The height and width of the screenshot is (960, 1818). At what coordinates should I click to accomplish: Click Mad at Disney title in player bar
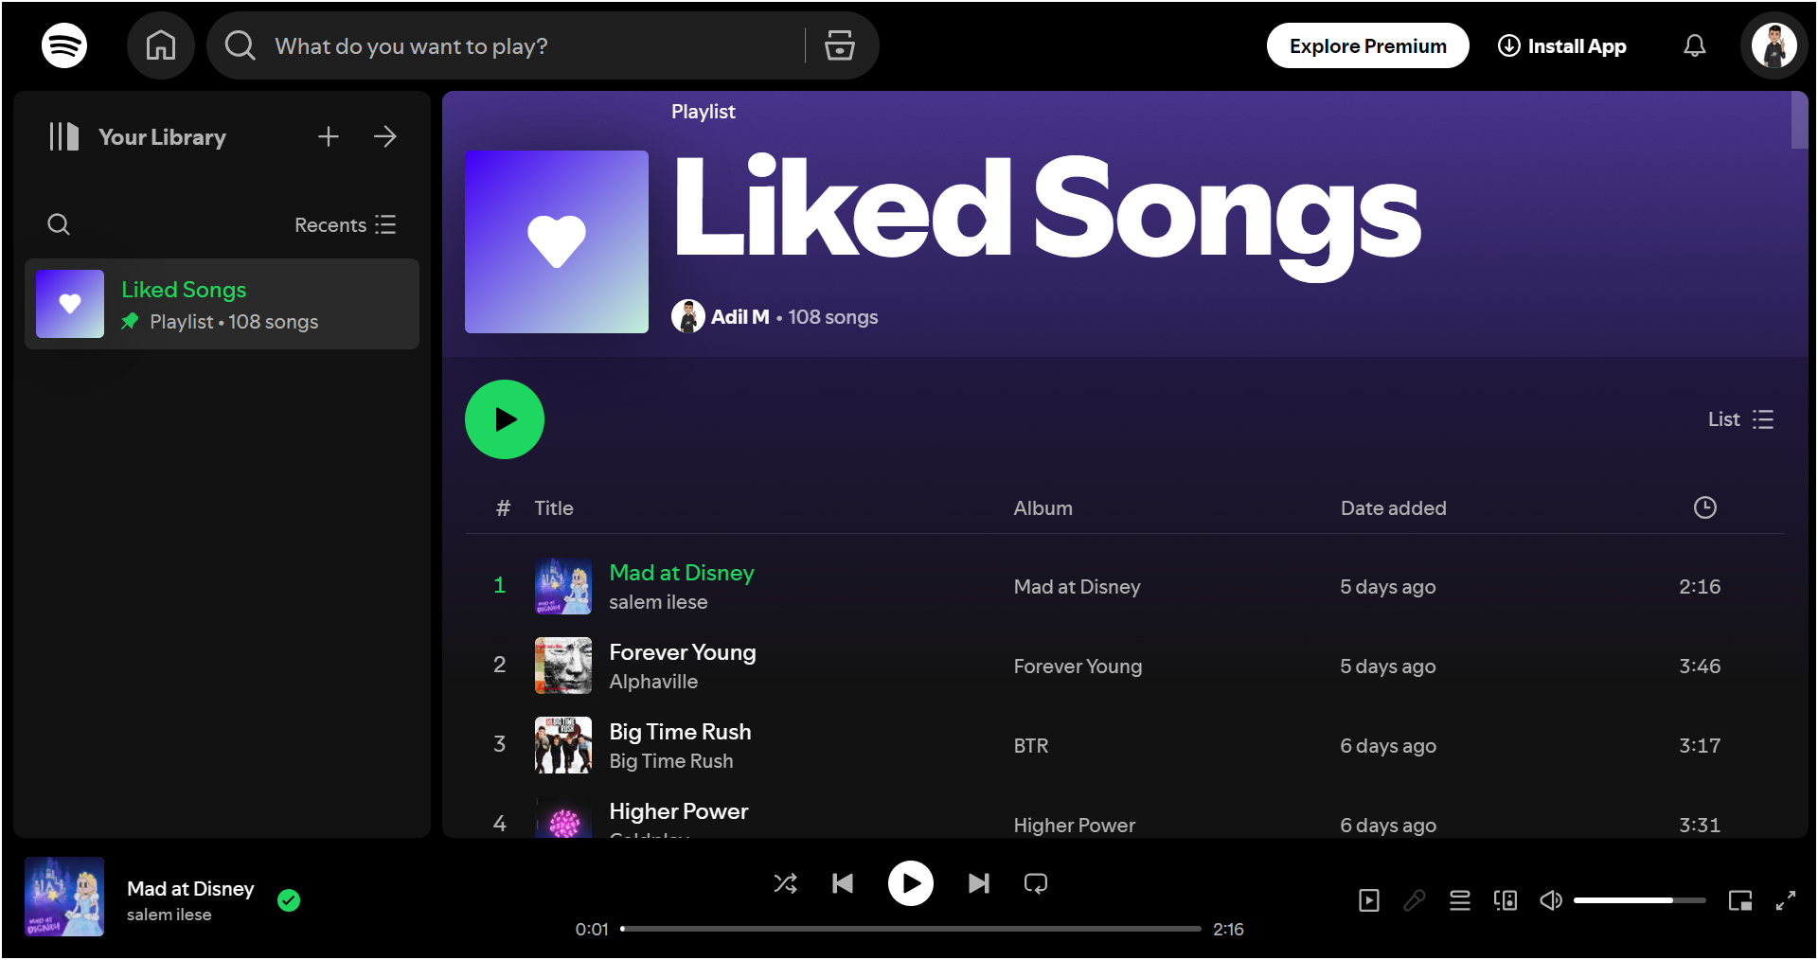(x=190, y=889)
